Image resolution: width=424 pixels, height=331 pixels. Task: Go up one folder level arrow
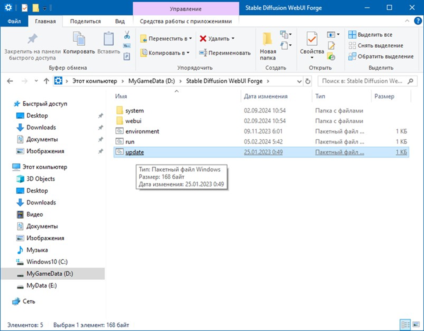(46, 81)
